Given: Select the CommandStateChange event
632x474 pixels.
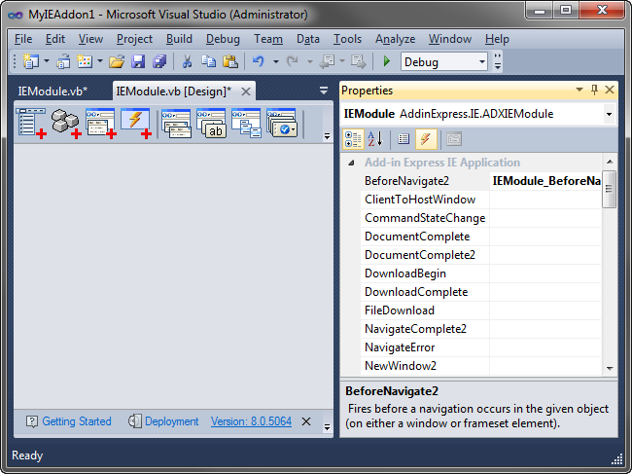Looking at the screenshot, I should click(x=425, y=218).
